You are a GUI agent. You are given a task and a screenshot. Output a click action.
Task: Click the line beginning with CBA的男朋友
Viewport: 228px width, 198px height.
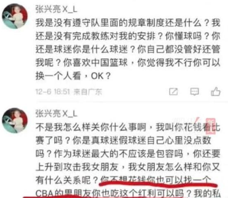point(128,193)
